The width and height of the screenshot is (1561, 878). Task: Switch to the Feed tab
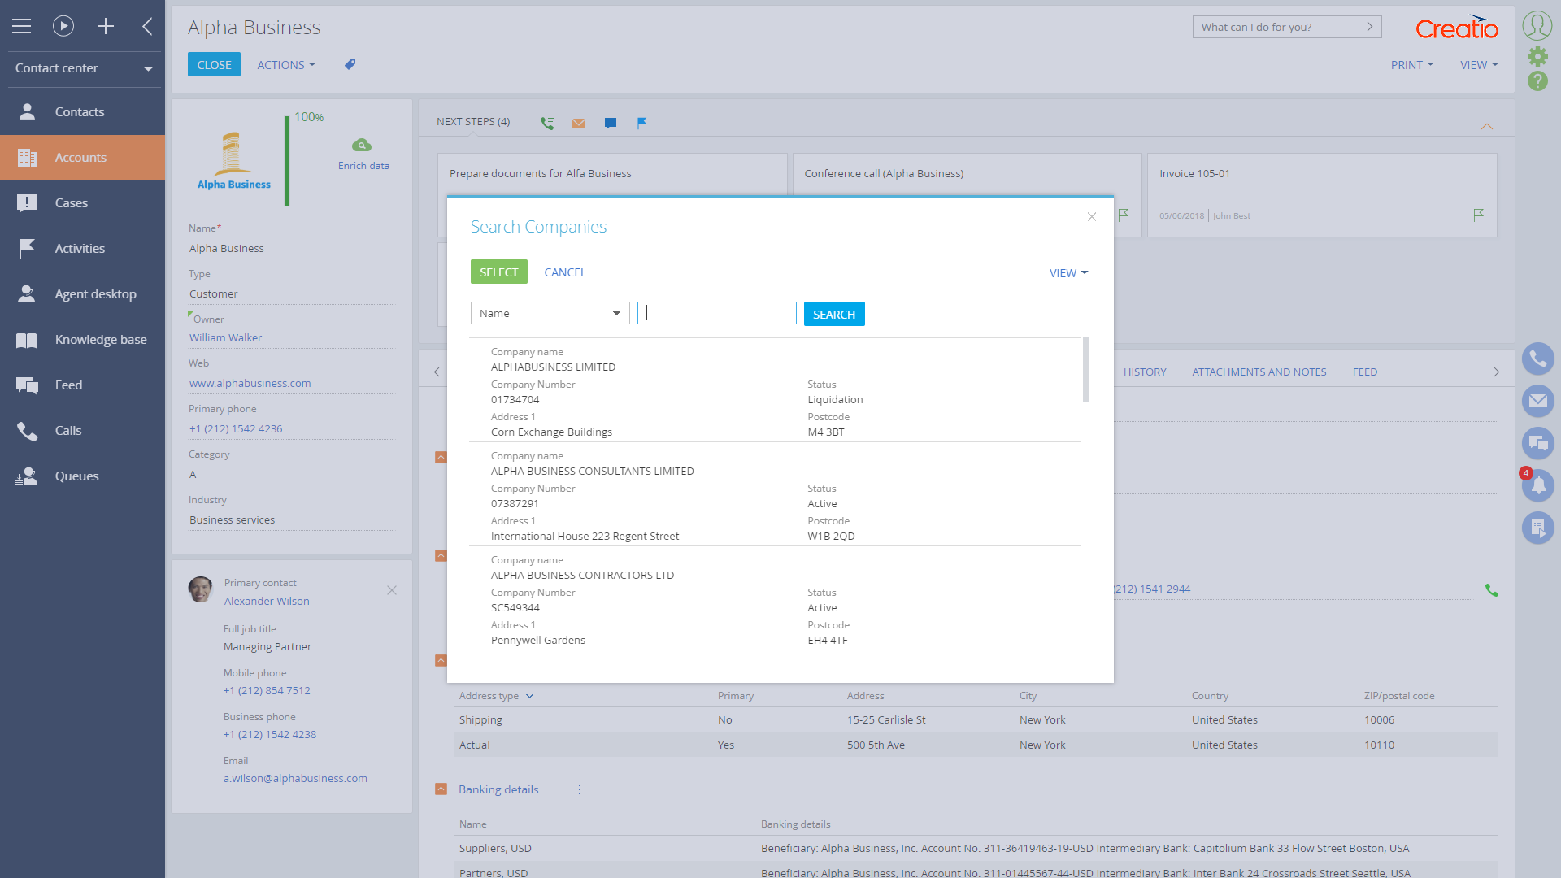1365,372
